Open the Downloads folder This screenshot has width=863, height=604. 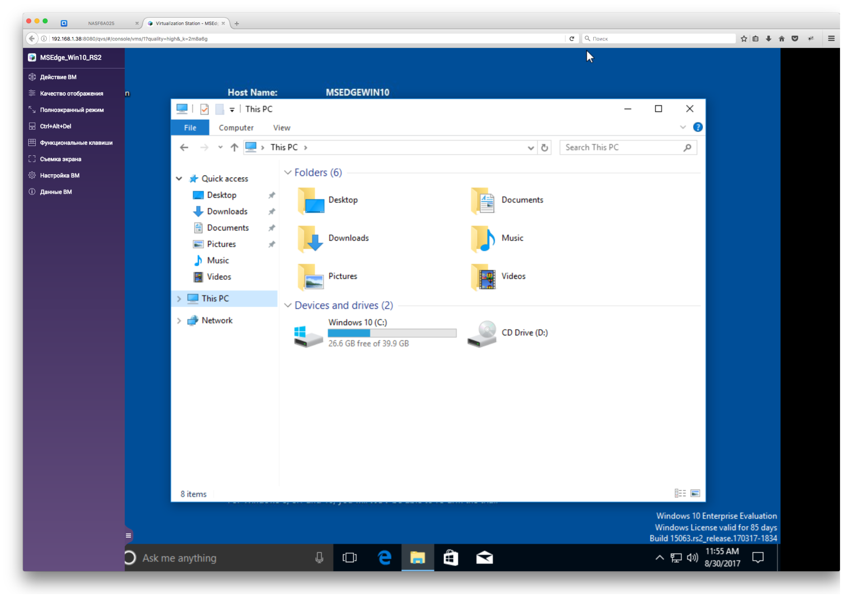348,238
